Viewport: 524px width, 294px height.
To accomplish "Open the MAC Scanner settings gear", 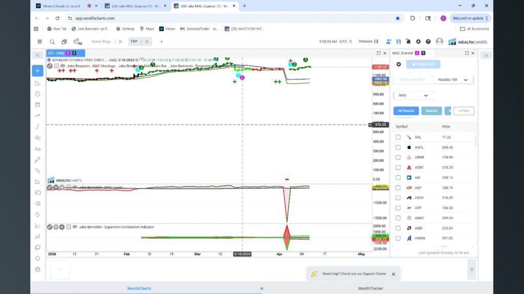I will click(x=399, y=64).
